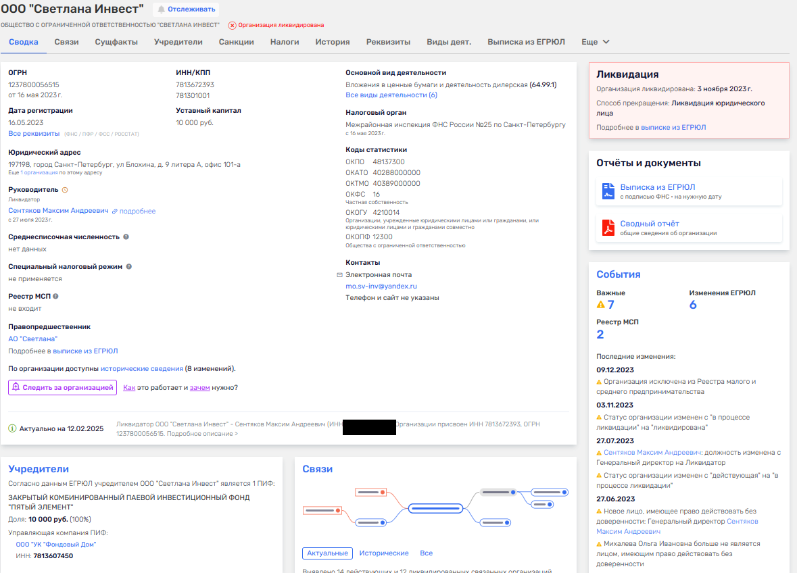
Task: Click the зачем link about tracking
Action: pyautogui.click(x=200, y=388)
